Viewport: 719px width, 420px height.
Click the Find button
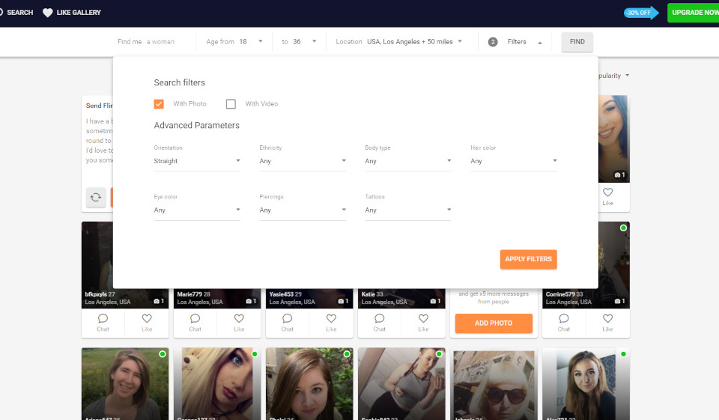577,42
